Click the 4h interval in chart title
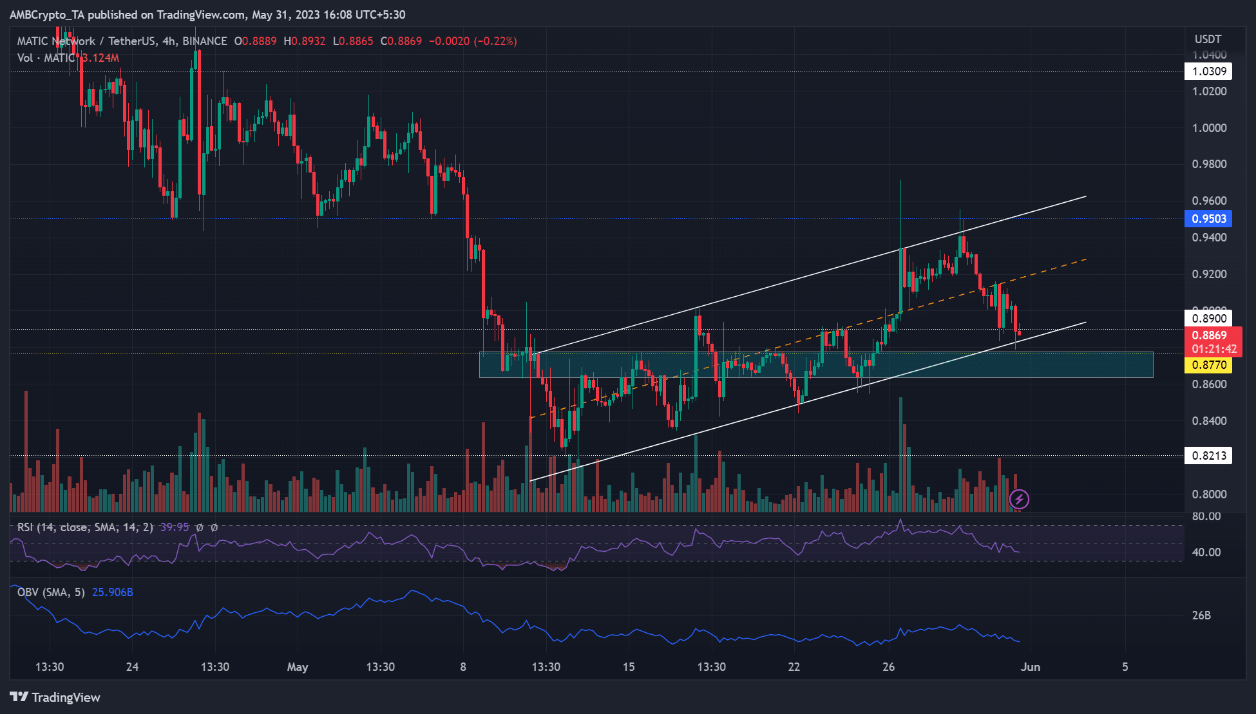Screen dimensions: 1256x714 pos(169,41)
